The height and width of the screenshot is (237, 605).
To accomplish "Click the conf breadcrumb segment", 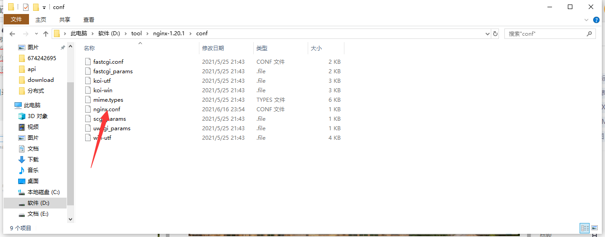I will (202, 33).
